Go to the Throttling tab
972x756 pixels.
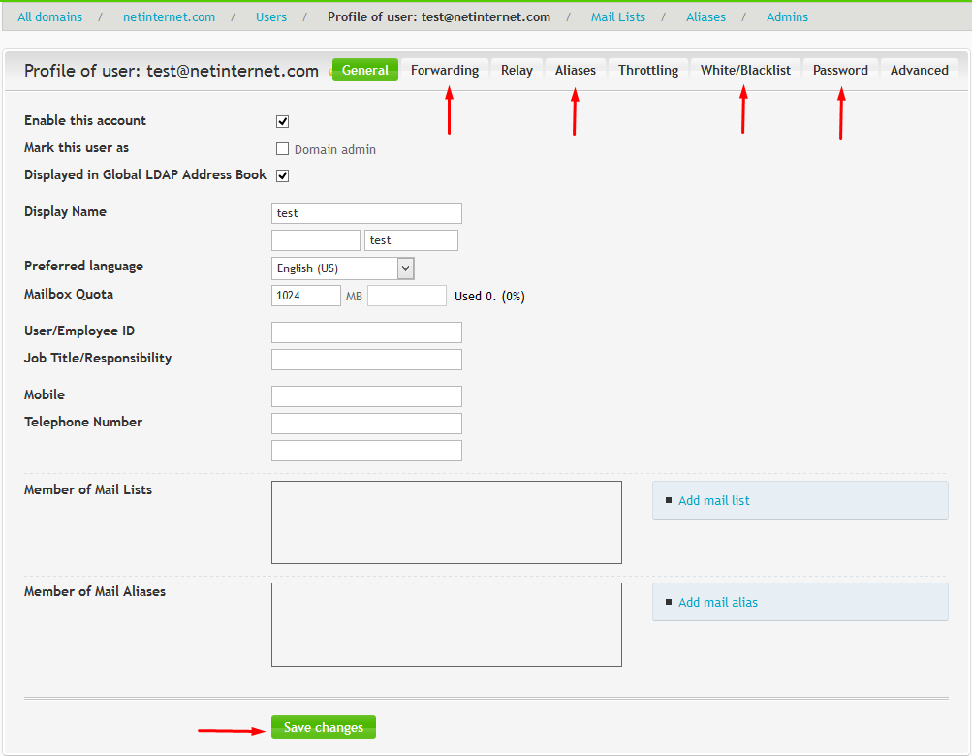coord(648,70)
